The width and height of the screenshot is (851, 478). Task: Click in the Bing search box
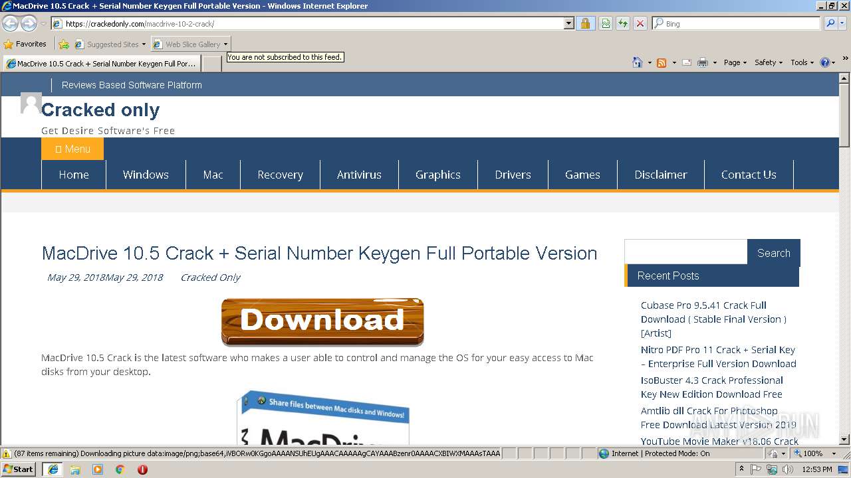coord(737,23)
